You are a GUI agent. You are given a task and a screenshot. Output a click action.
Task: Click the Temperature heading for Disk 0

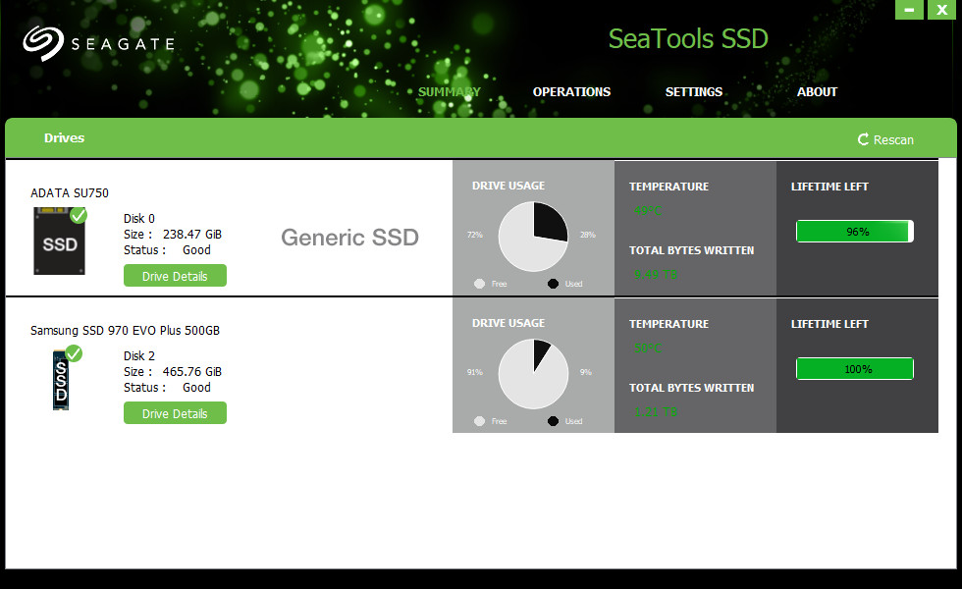(x=668, y=187)
